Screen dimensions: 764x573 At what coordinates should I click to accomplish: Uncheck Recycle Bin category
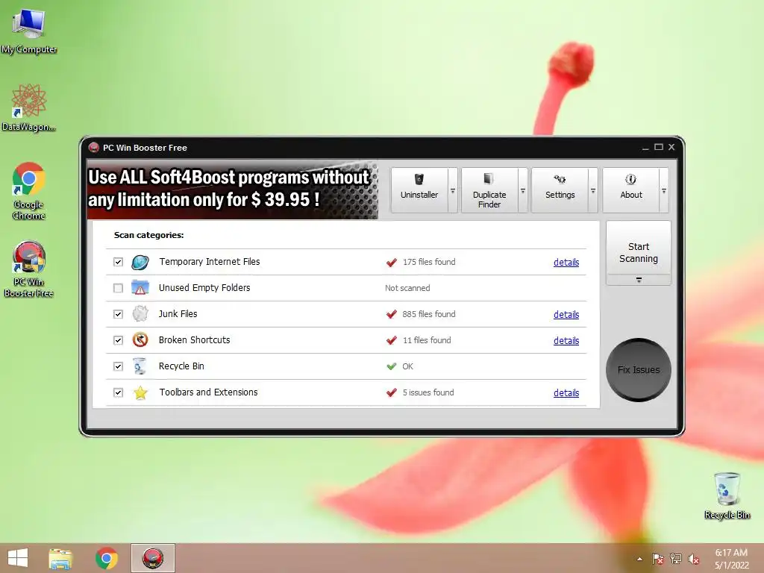[x=118, y=366]
